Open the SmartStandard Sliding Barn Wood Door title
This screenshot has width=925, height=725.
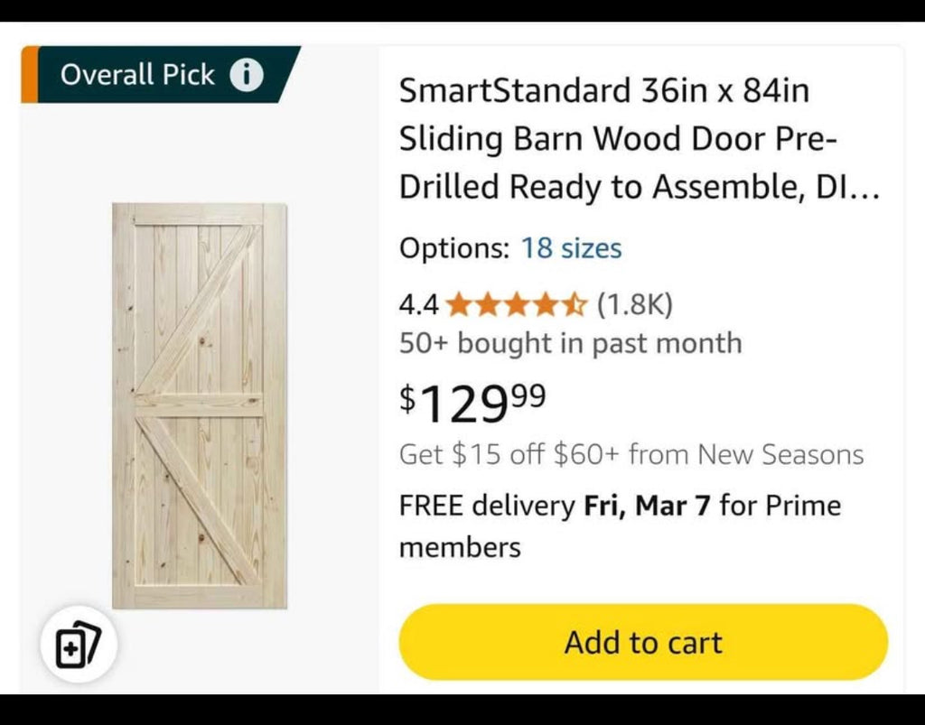(640, 138)
